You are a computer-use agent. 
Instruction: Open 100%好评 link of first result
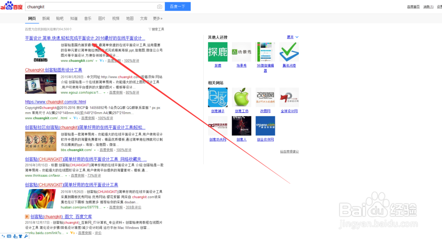pos(131,61)
